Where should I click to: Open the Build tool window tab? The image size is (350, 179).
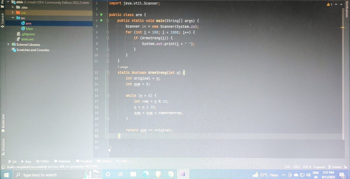[x=122, y=161]
